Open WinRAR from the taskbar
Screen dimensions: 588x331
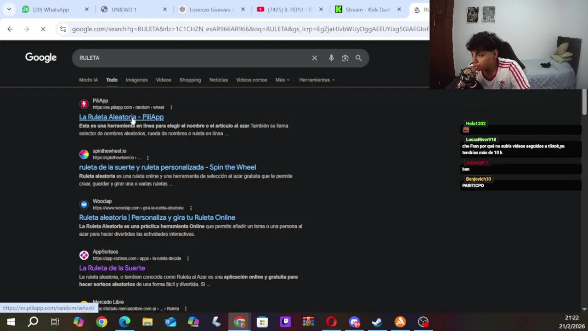click(308, 322)
